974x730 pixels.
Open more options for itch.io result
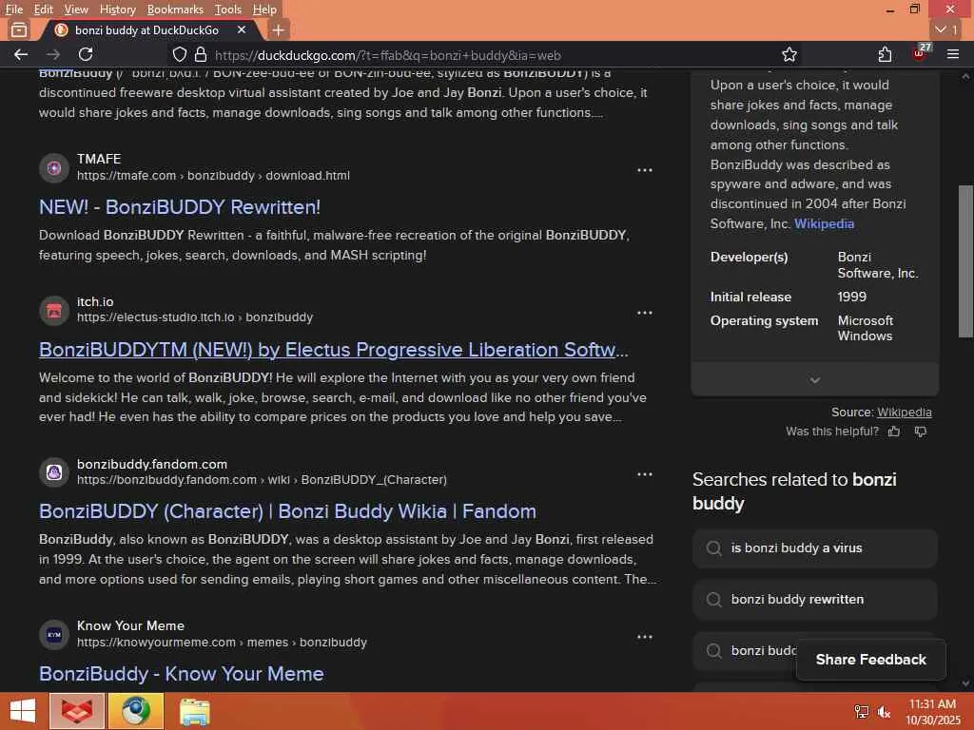click(x=644, y=313)
